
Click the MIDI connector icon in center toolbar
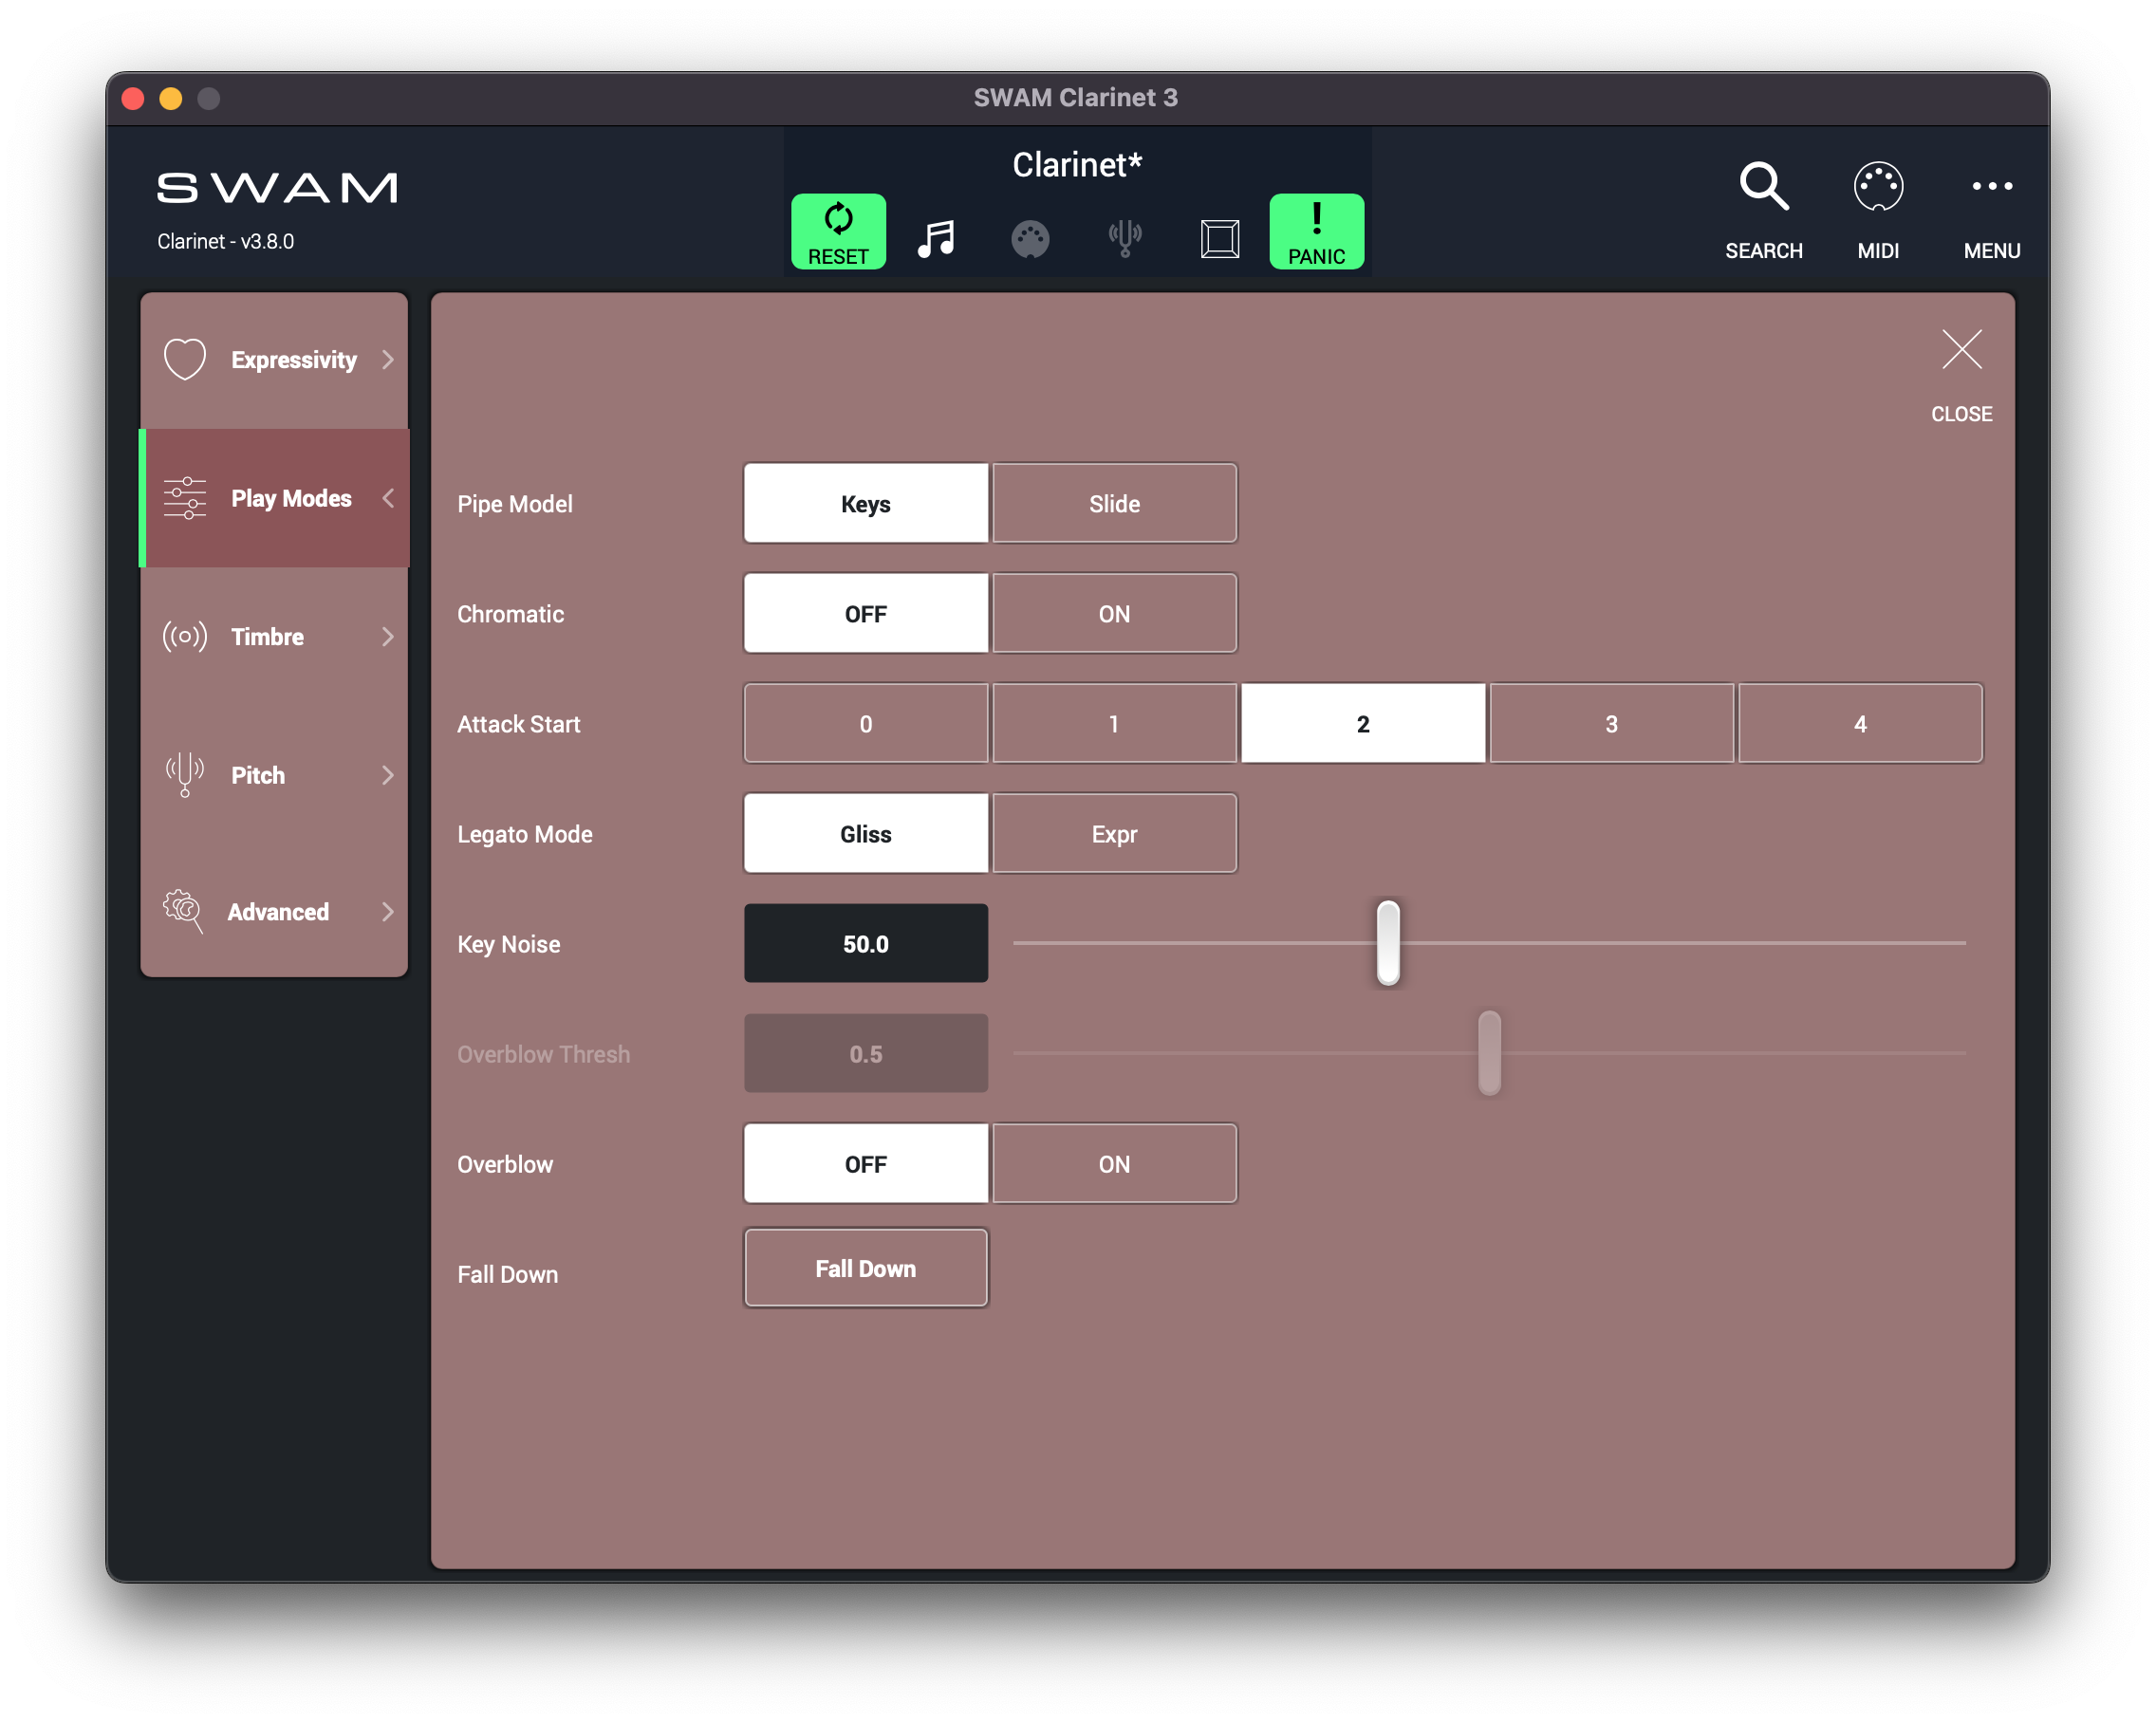pyautogui.click(x=1030, y=239)
